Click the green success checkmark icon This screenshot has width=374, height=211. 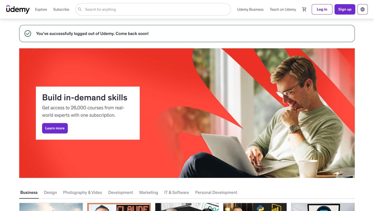pos(28,33)
